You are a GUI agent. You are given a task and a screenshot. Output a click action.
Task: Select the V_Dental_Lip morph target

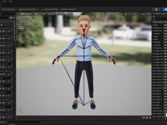click(157, 31)
